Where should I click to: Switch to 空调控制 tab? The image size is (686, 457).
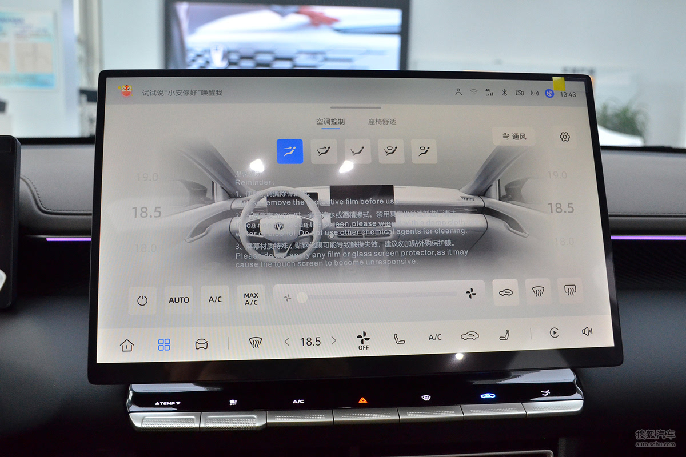330,122
